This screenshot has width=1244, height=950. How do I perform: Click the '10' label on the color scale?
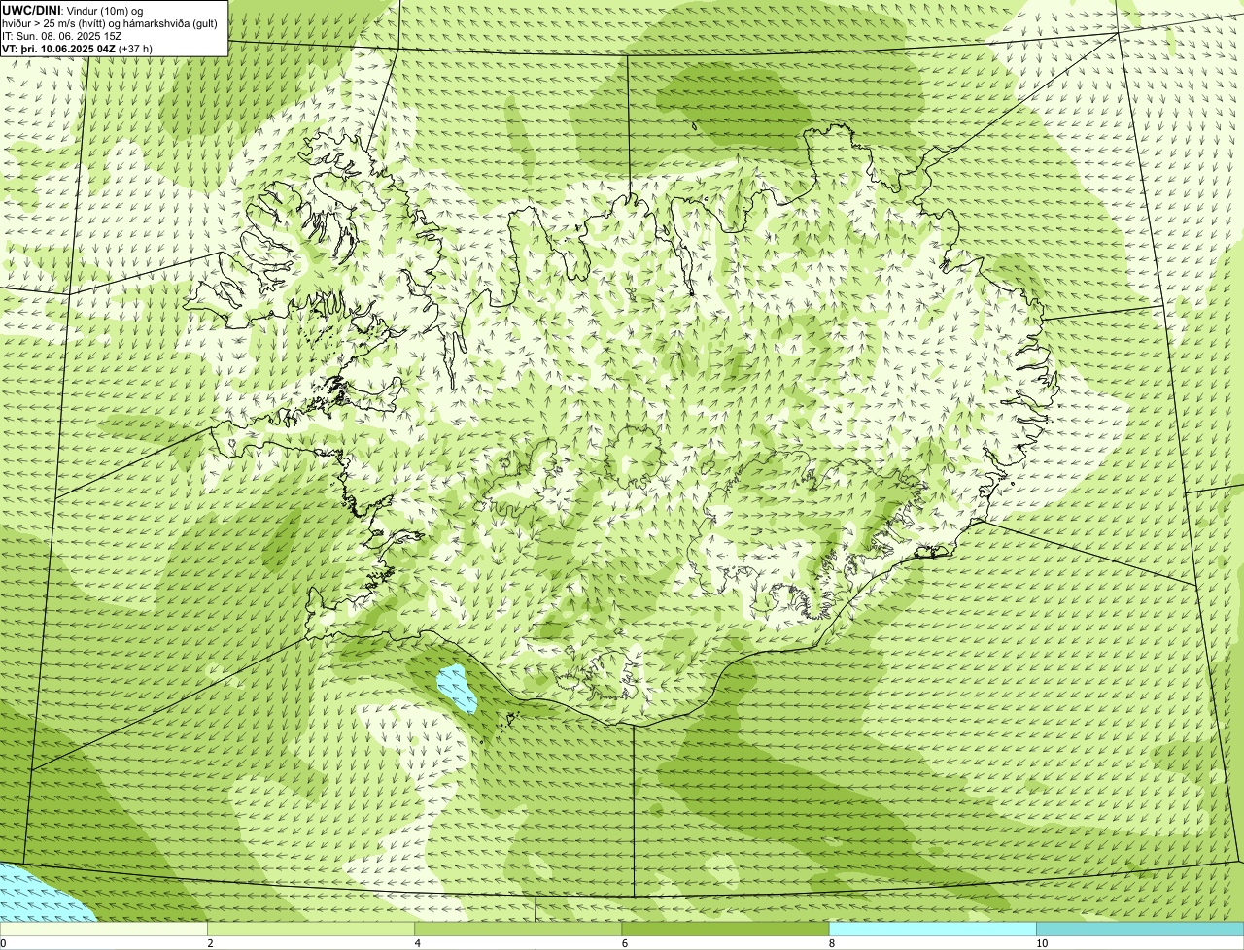pos(1042,943)
